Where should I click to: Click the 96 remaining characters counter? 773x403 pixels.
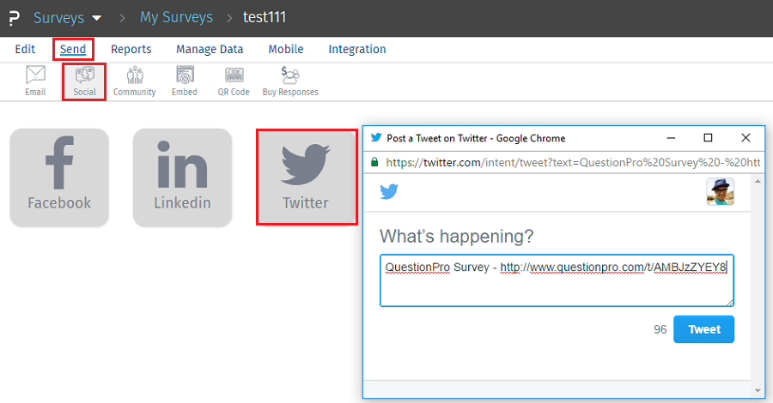coord(660,329)
